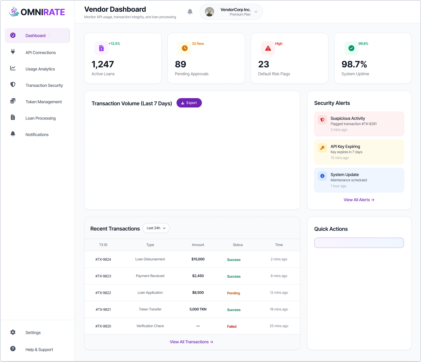Click the Status column header
This screenshot has height=362, width=421.
click(238, 245)
